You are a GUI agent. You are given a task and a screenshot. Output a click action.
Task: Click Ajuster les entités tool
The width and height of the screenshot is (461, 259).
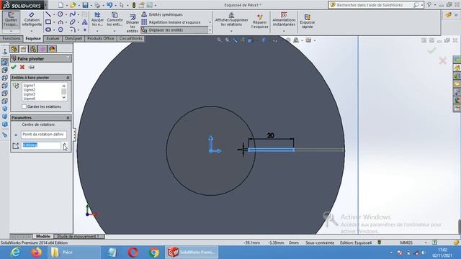[97, 19]
